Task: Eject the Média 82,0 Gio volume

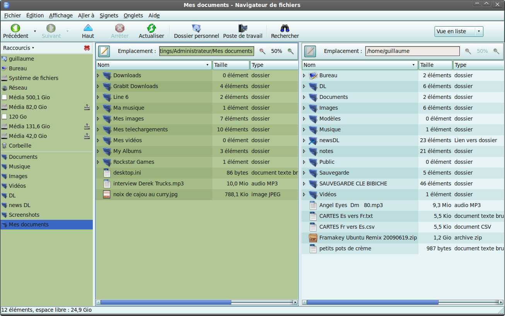Action: pos(87,107)
